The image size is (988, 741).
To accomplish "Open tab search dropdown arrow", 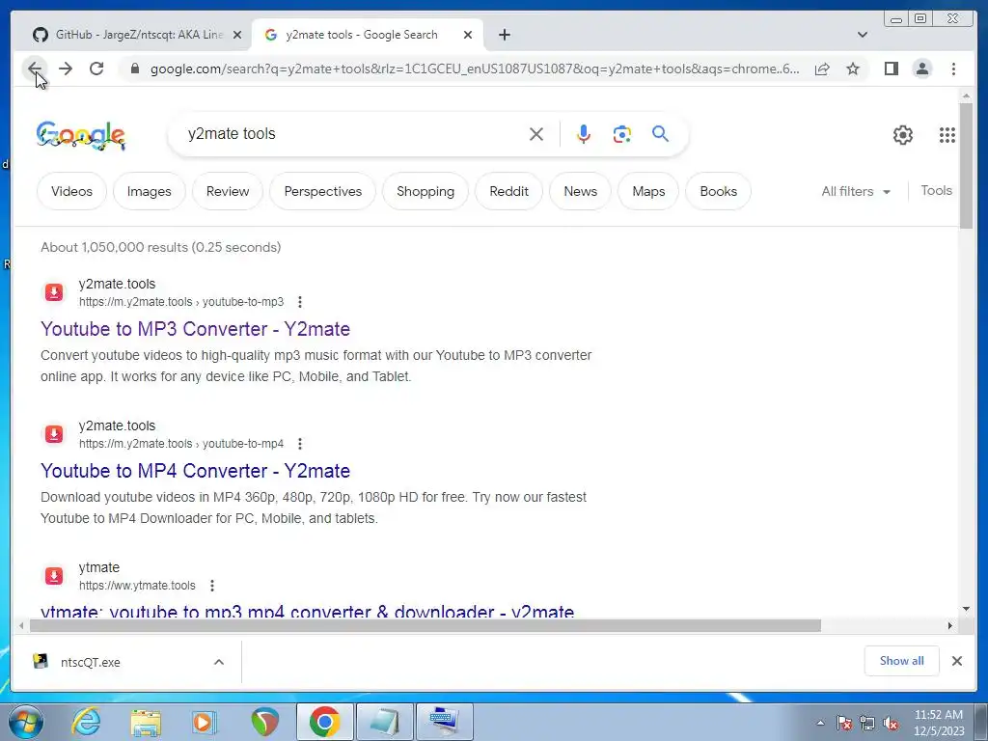I will click(862, 35).
